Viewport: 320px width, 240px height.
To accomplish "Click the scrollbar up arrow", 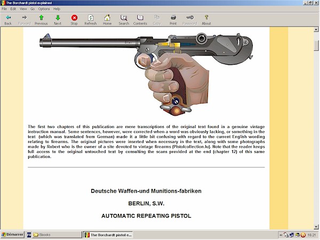I will pyautogui.click(x=316, y=29).
